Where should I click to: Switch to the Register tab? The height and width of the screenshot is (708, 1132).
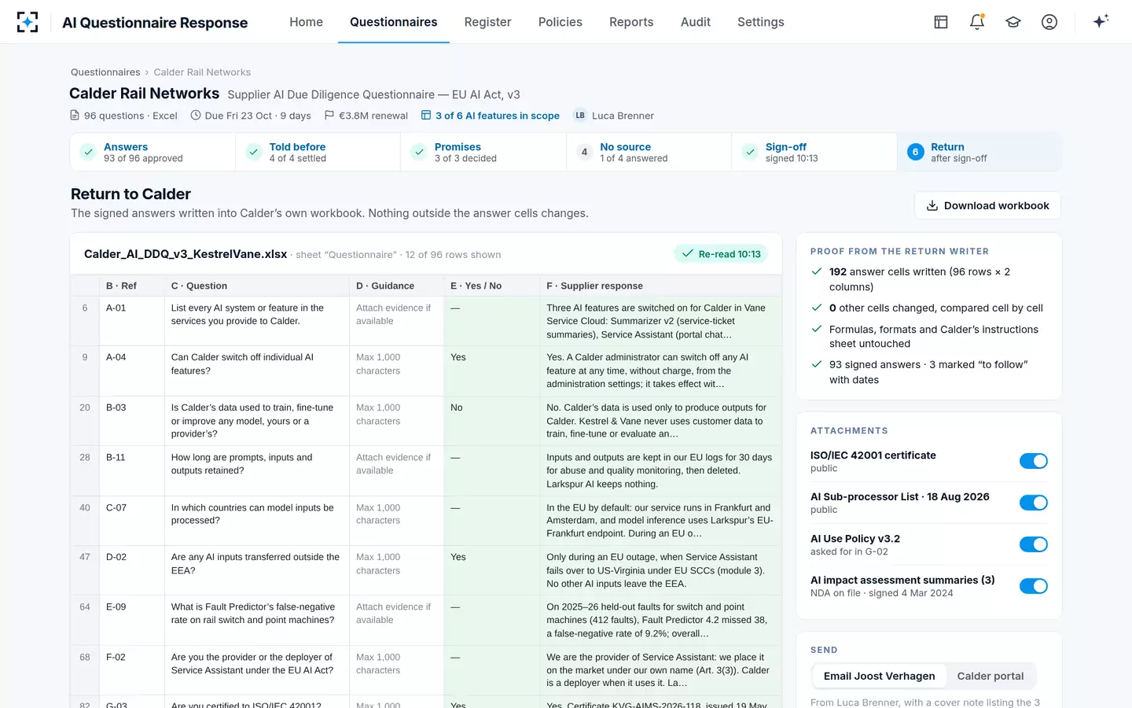click(487, 22)
